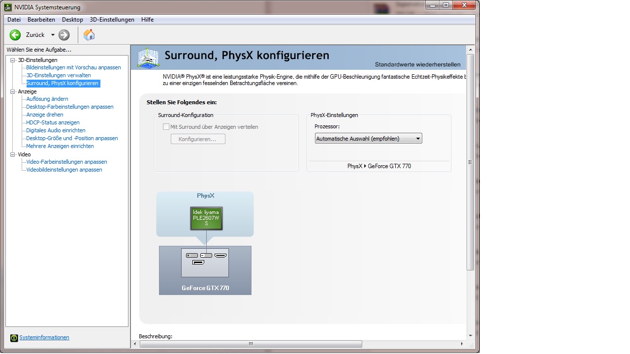
Task: Open HDCP-Status anzeigen
Action: [53, 122]
